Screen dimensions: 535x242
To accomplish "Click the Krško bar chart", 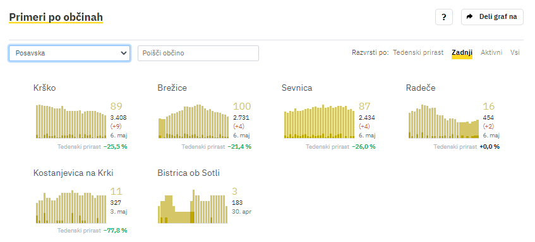I will pyautogui.click(x=71, y=121).
